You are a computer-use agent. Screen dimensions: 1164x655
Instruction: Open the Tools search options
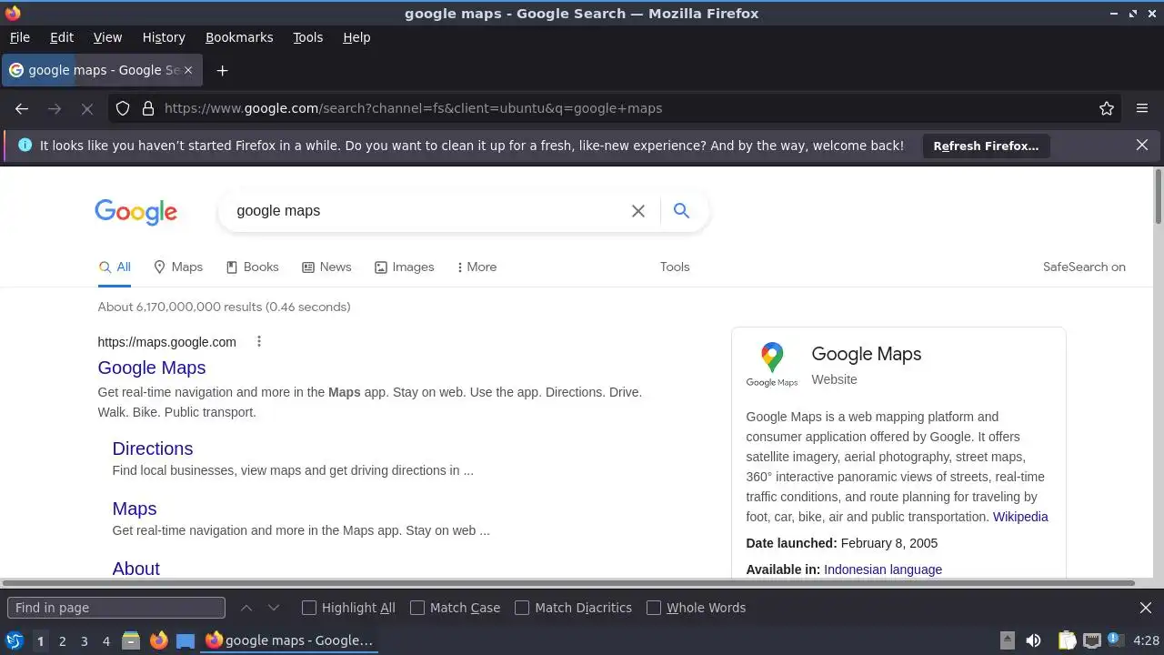pos(675,267)
